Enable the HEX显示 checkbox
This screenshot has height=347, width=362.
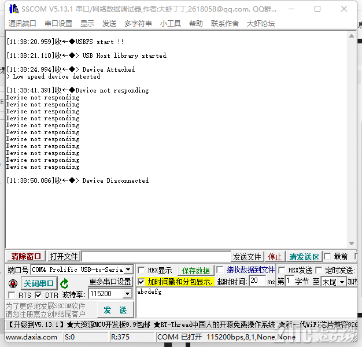click(x=141, y=270)
